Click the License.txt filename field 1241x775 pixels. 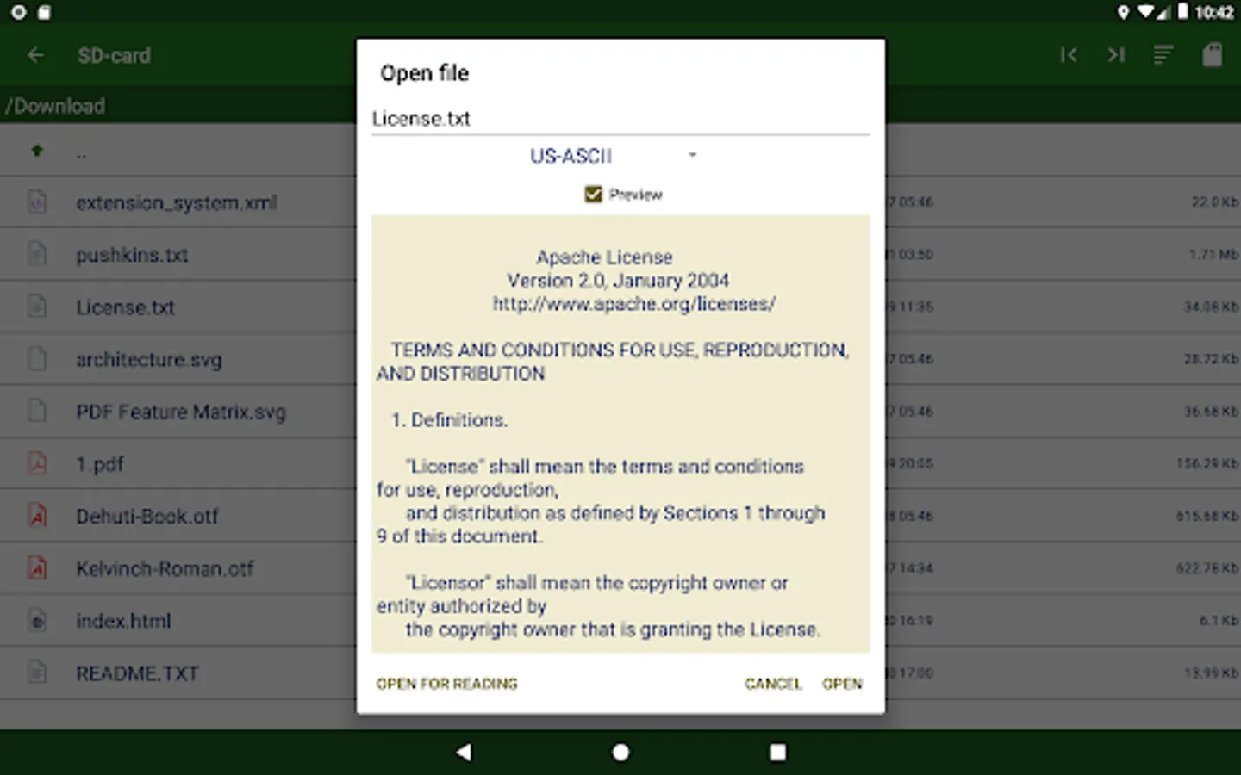tap(620, 119)
